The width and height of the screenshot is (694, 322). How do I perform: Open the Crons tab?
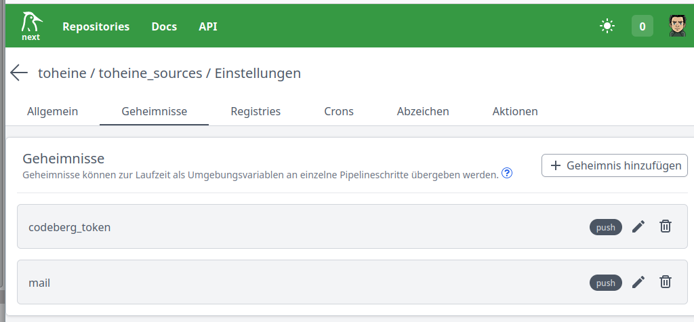[339, 111]
